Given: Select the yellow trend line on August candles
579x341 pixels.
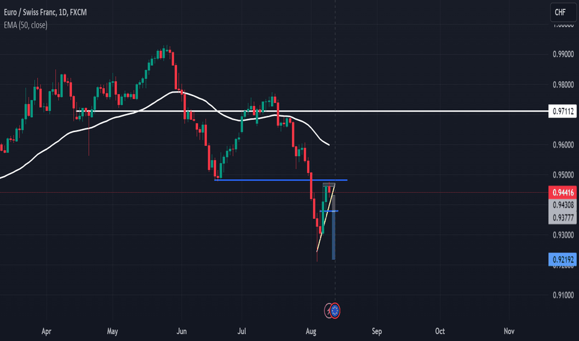Looking at the screenshot, I should coord(326,218).
